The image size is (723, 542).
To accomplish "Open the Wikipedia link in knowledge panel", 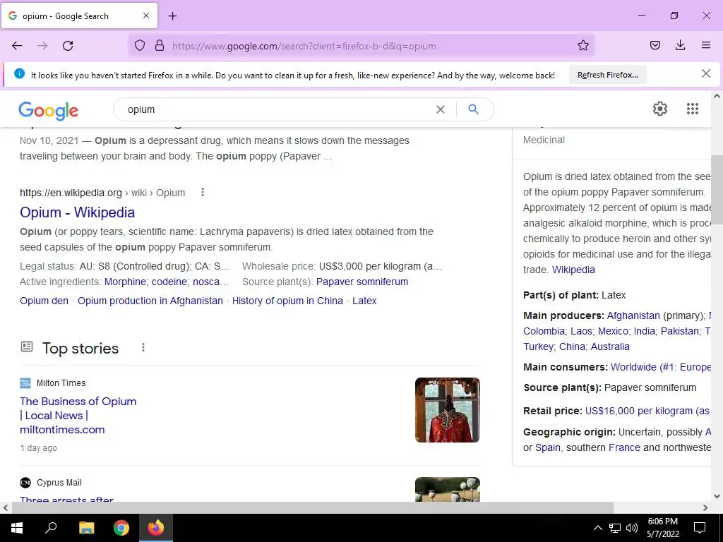I will [573, 270].
